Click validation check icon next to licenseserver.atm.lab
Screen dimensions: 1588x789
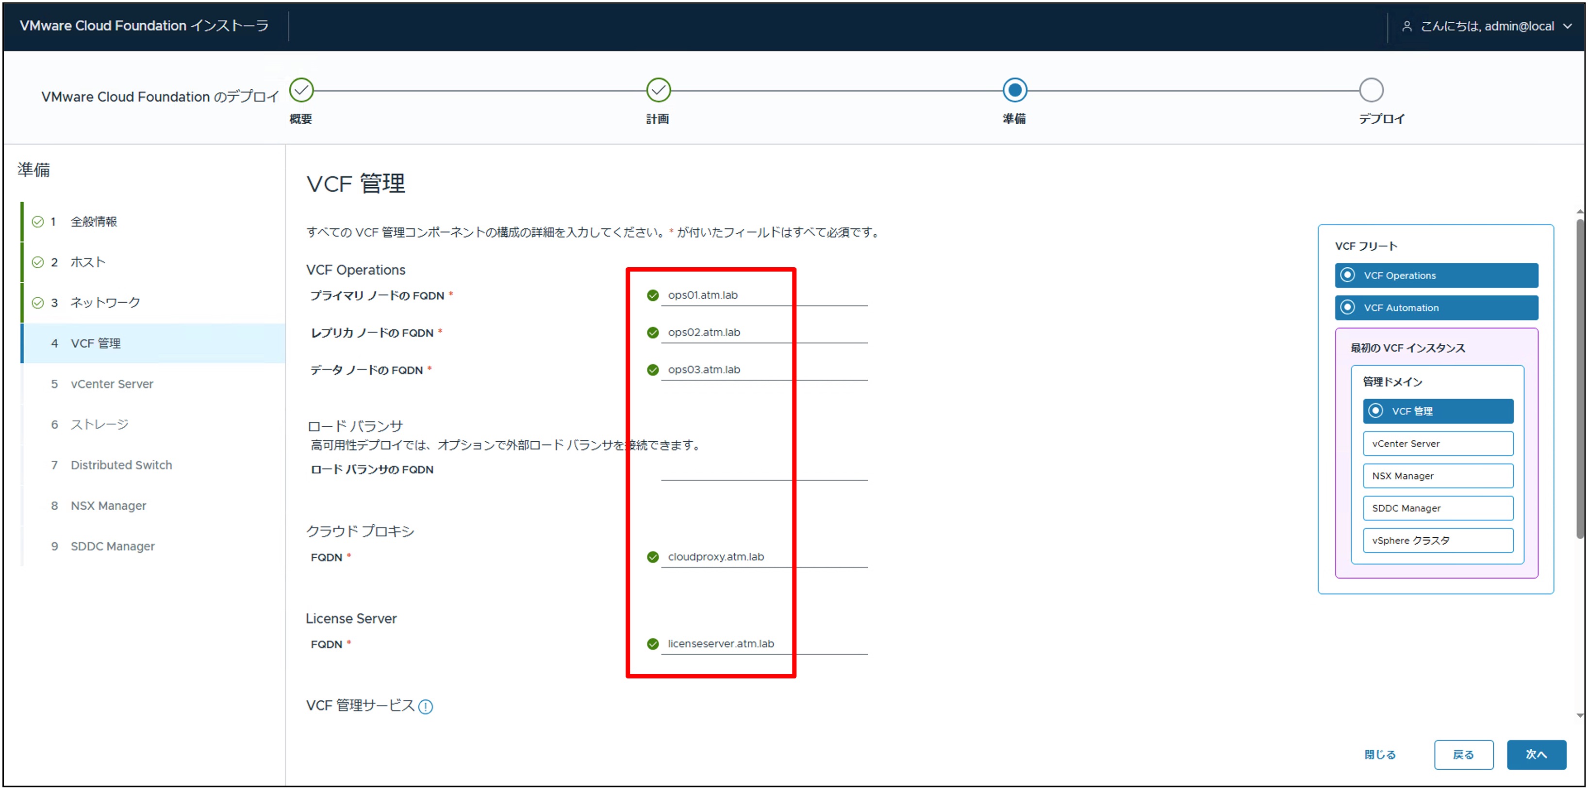coord(653,644)
